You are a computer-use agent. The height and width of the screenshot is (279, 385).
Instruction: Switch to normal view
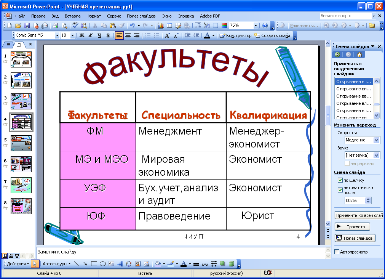(x=5, y=256)
